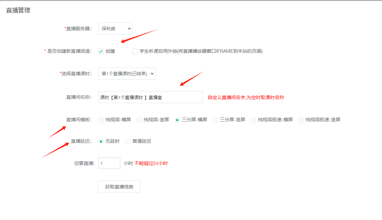Click the red 不能超过24小时 warning text
382x220 pixels.
151,164
